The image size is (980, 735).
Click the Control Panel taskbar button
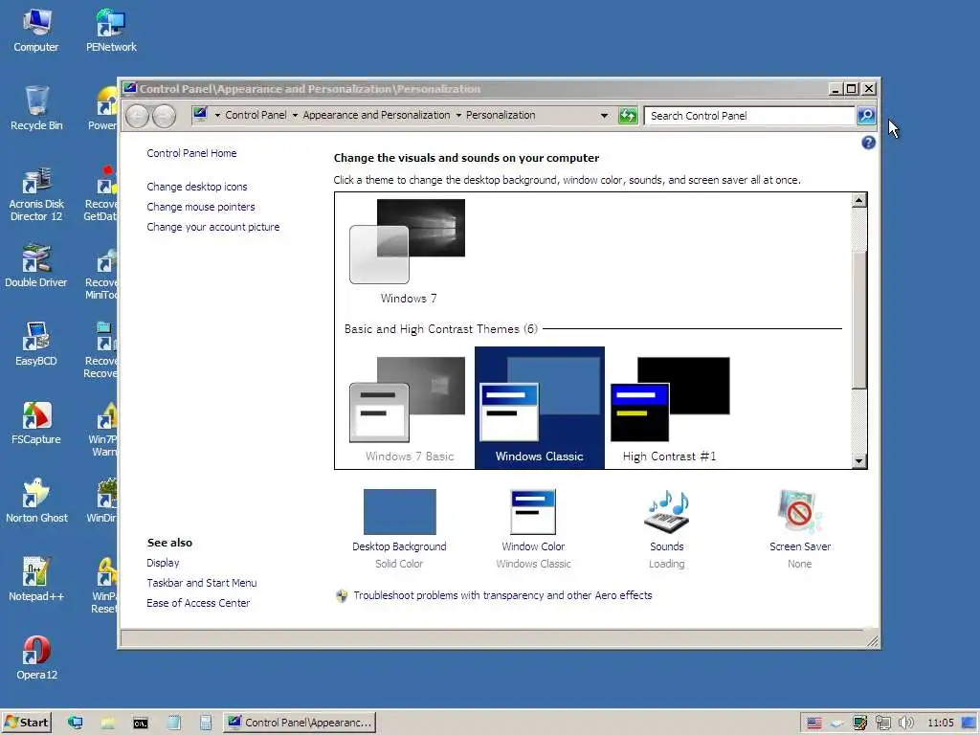(300, 724)
